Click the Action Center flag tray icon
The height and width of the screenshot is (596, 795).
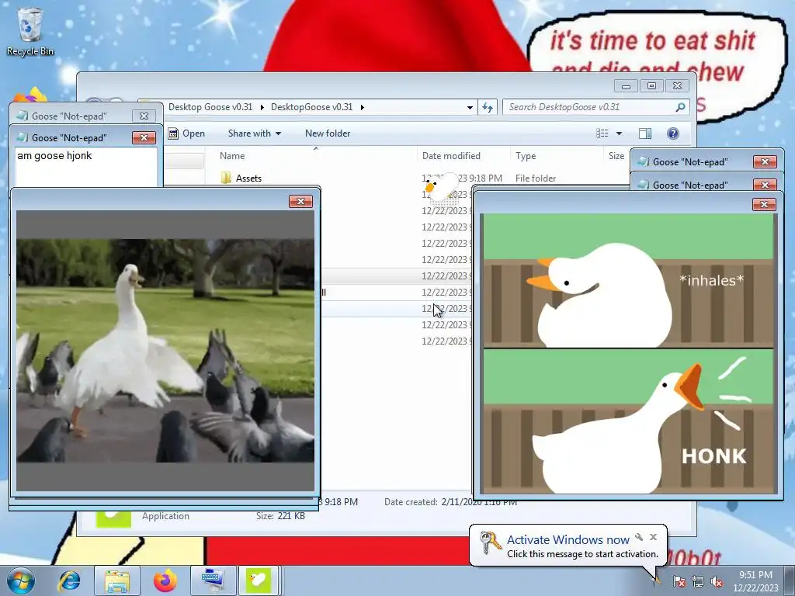tap(679, 581)
